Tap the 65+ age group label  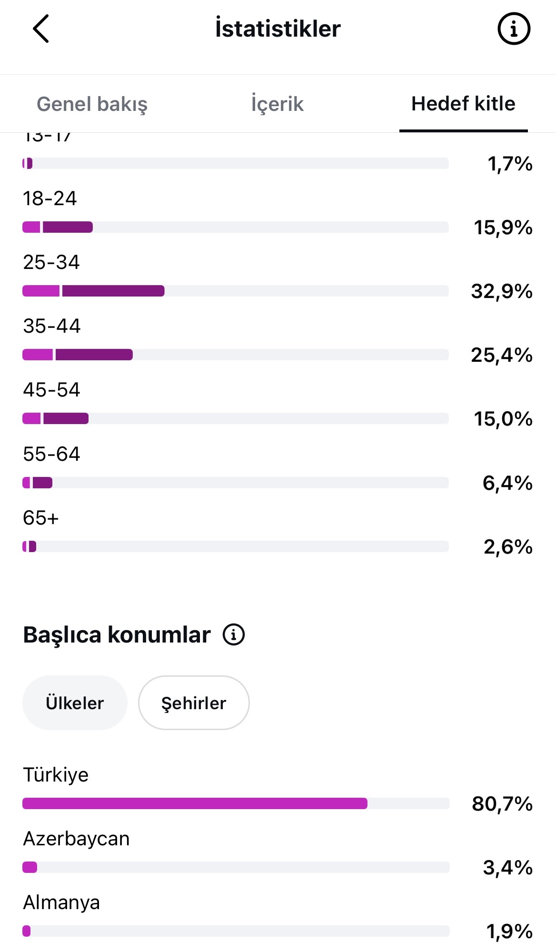click(x=41, y=518)
